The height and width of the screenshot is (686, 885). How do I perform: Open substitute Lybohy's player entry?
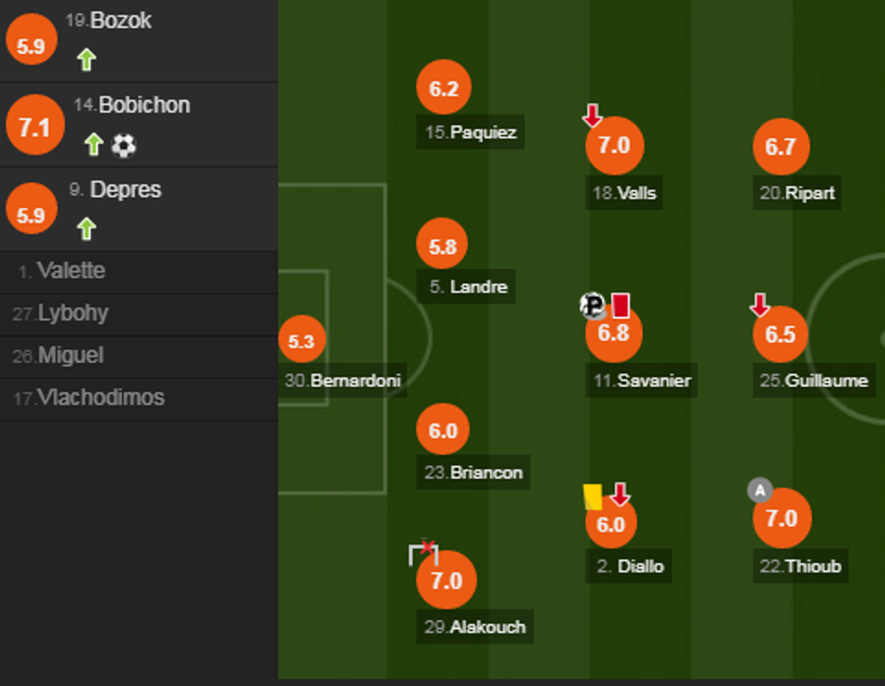[x=72, y=313]
